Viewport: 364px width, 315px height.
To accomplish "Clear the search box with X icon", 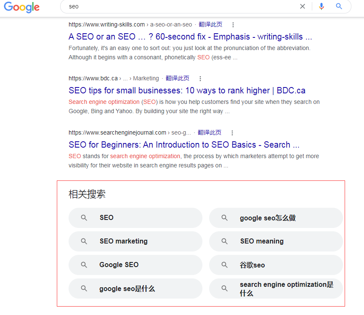I will 303,6.
